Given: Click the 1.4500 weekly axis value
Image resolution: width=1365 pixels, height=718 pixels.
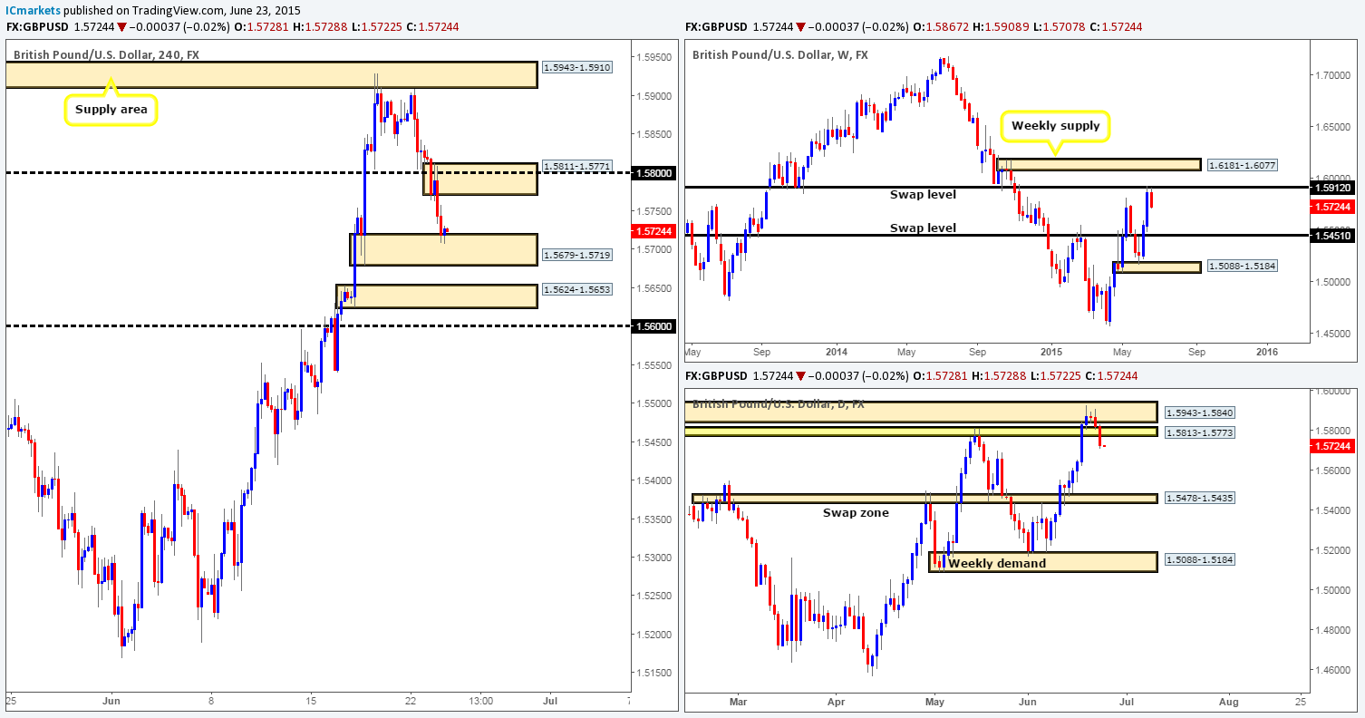Looking at the screenshot, I should tap(1332, 334).
